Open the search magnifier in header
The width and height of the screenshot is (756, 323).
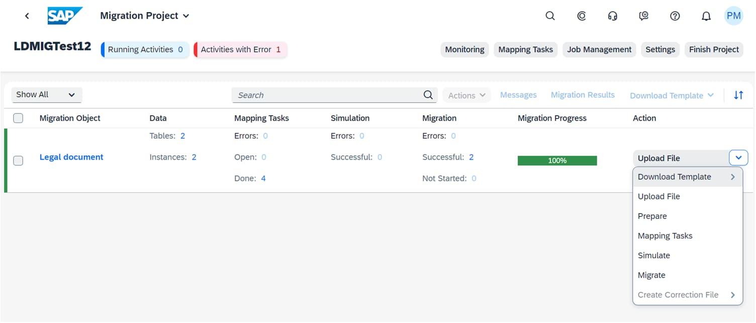tap(550, 16)
